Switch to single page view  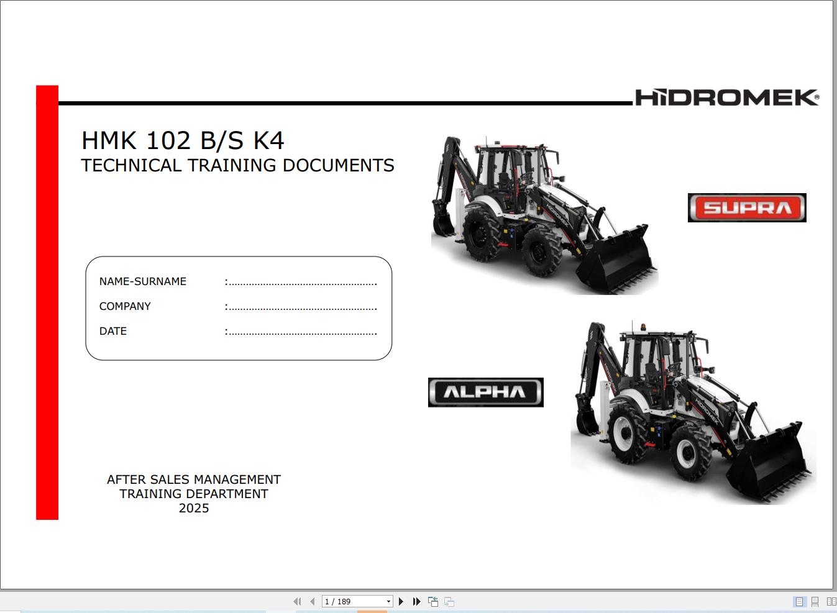[x=799, y=601]
